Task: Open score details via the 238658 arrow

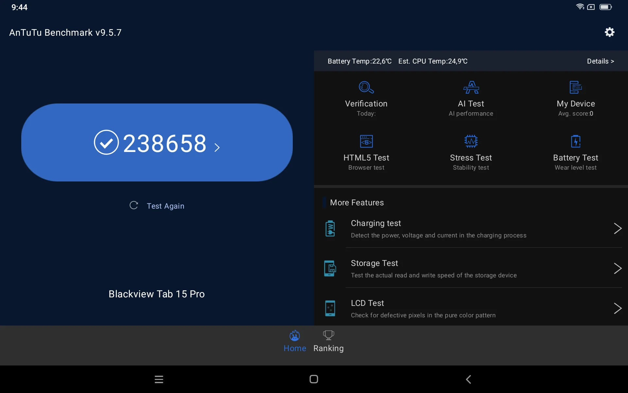Action: click(x=217, y=147)
